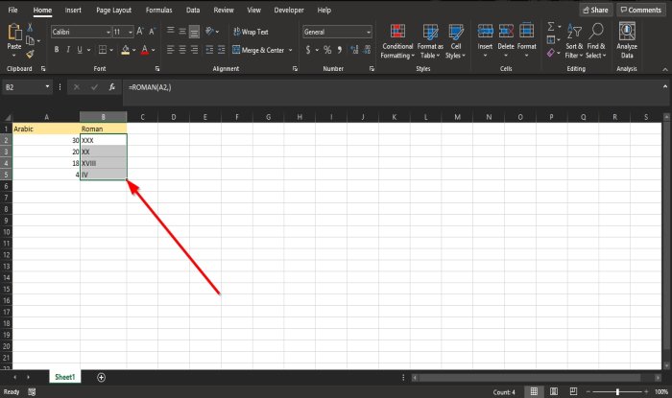Viewport: 672px width, 398px height.
Task: Select the Format Painter brush
Action: 30,54
